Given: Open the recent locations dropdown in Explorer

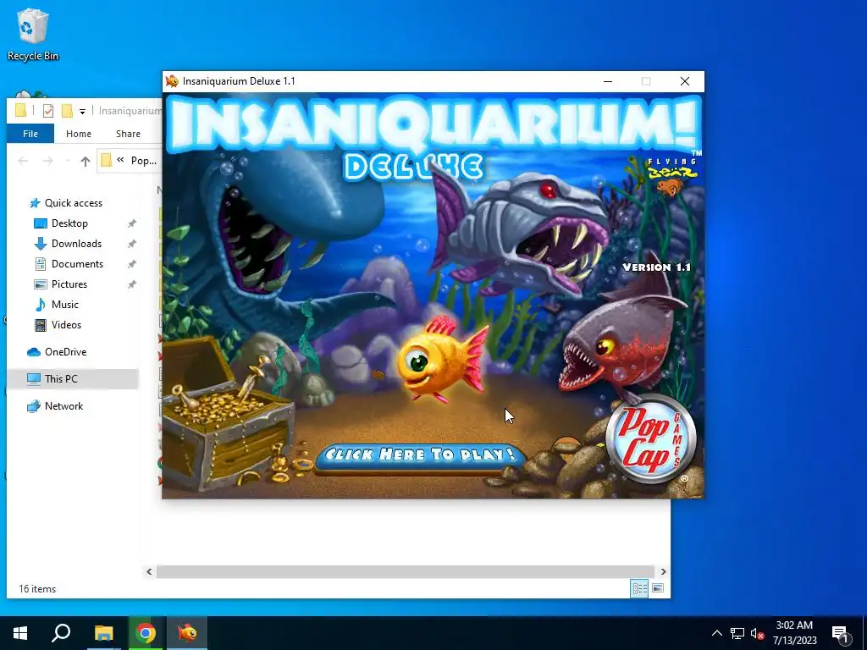Looking at the screenshot, I should (x=68, y=161).
